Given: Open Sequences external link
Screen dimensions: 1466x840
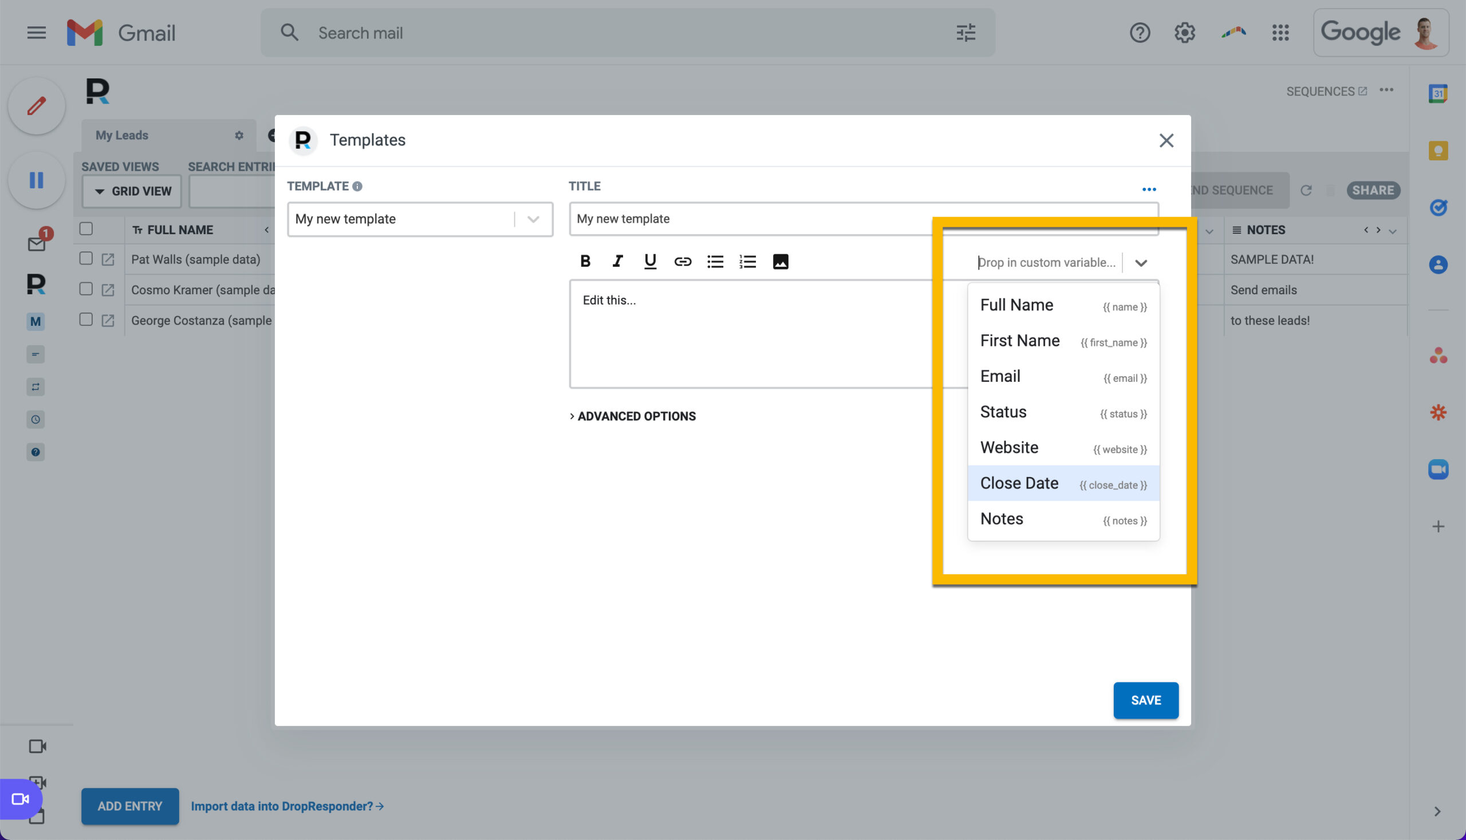Looking at the screenshot, I should coord(1326,91).
